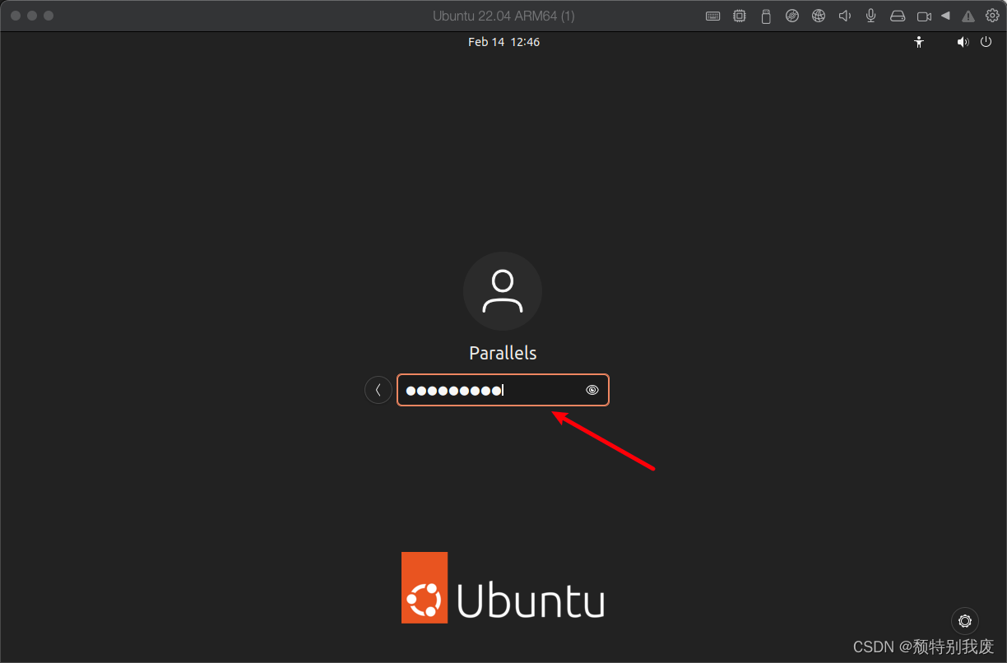Open the USB devices icon
The width and height of the screenshot is (1007, 663).
(x=766, y=16)
